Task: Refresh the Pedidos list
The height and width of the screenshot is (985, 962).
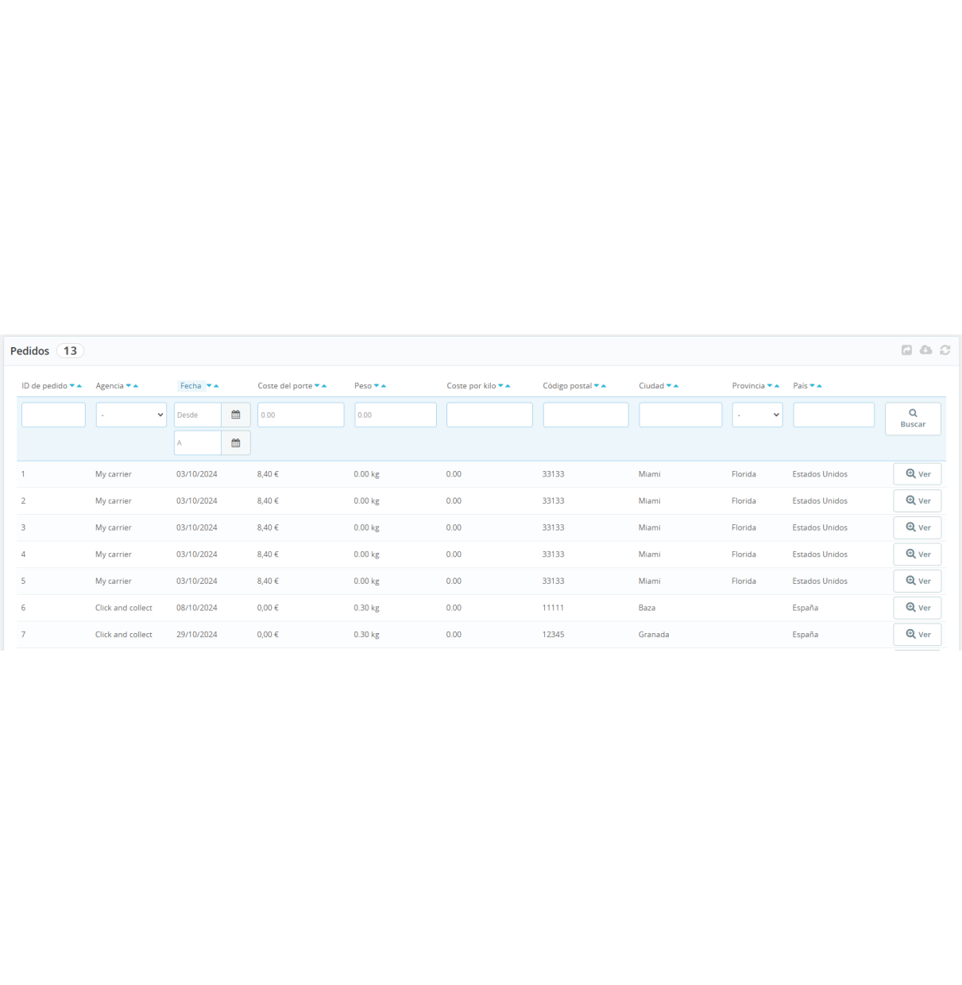Action: click(x=945, y=350)
